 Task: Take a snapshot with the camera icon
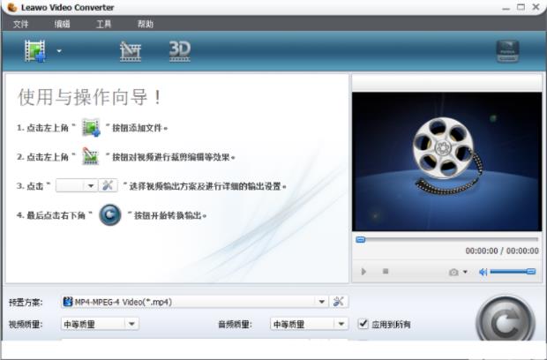pyautogui.click(x=453, y=272)
